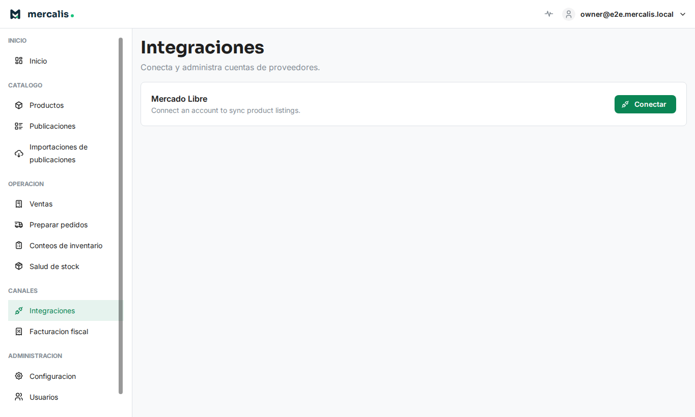
Task: Click the Publicaciones list icon
Action: pyautogui.click(x=19, y=126)
